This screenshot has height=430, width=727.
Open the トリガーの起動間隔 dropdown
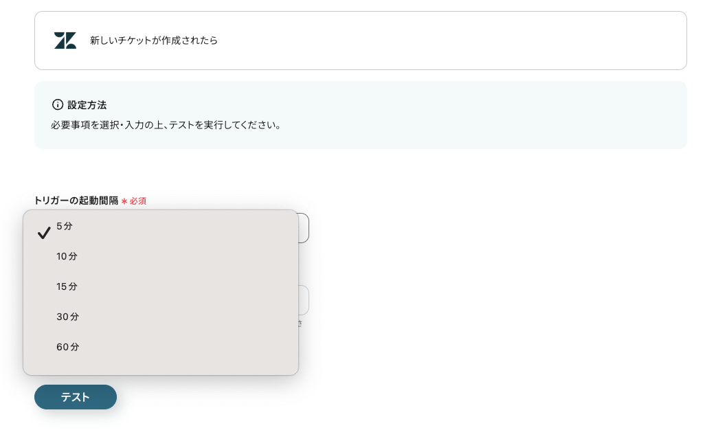[302, 227]
